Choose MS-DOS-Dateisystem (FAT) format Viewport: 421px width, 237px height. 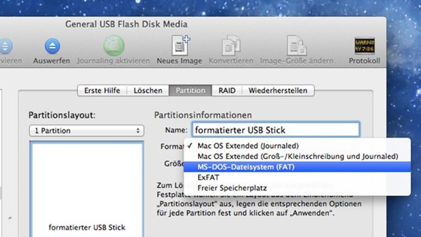tap(297, 167)
